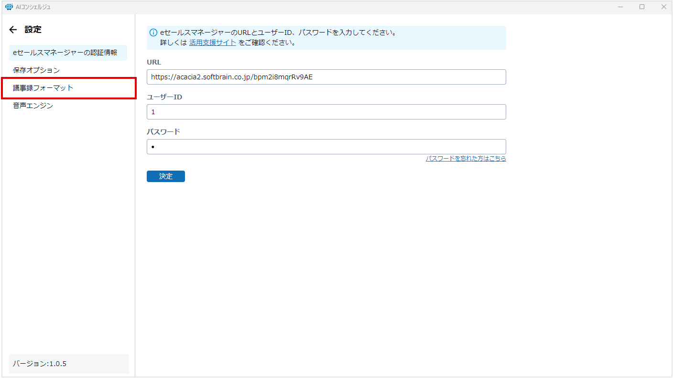The width and height of the screenshot is (673, 378).
Task: Click the パスワード field label
Action: (163, 132)
